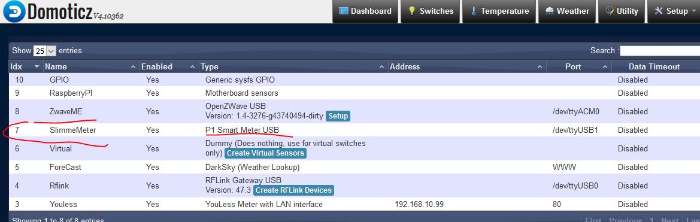Focus the Search input field
The image size is (700, 222).
pos(660,51)
